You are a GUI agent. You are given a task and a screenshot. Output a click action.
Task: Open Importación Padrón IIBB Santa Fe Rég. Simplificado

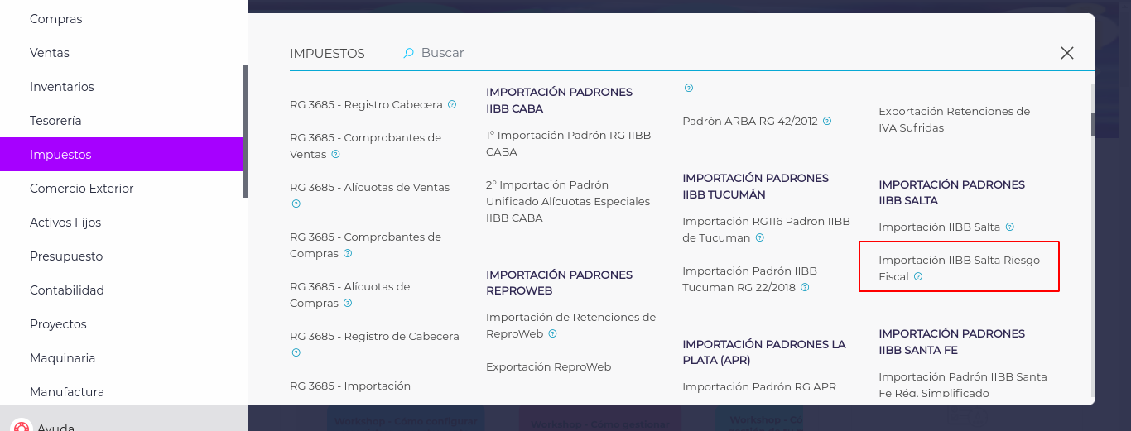[x=962, y=385]
